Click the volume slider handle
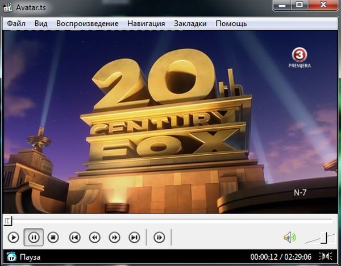The height and width of the screenshot is (266, 341). click(324, 238)
